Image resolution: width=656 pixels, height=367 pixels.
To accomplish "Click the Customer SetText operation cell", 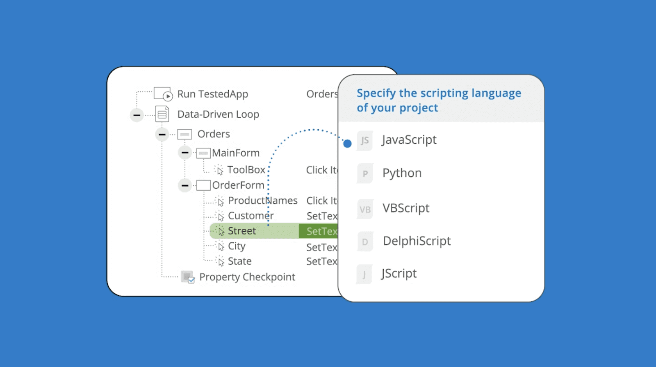I will pyautogui.click(x=322, y=216).
